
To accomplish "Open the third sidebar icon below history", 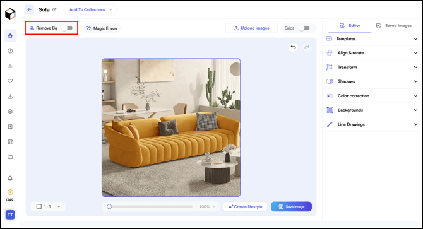I will point(10,66).
